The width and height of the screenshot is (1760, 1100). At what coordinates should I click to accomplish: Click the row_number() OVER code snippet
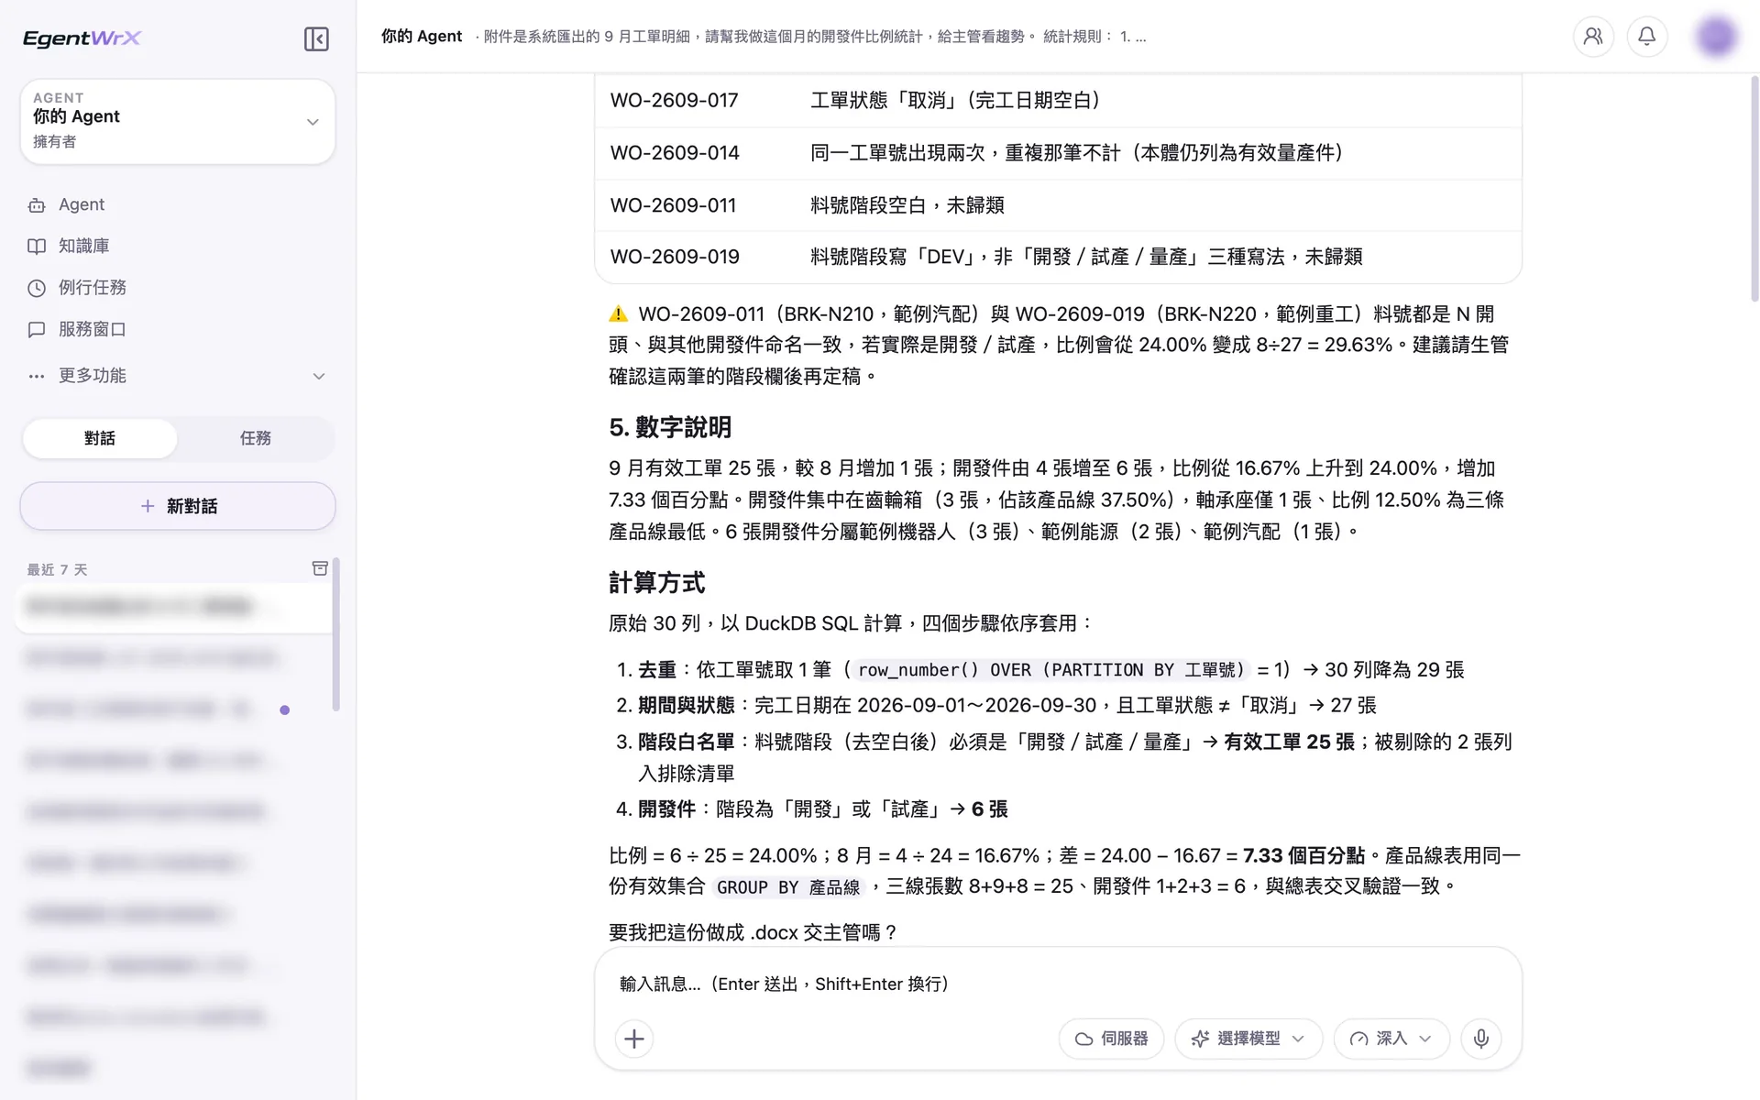coord(1051,670)
